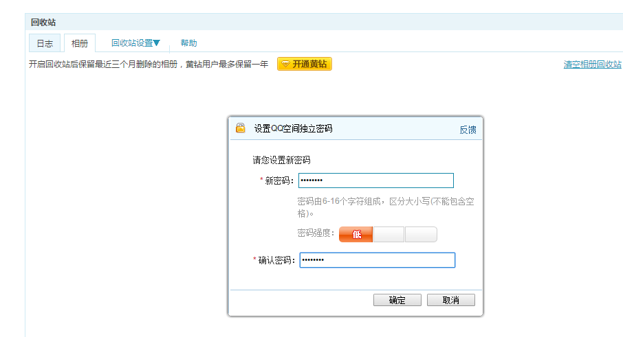Click the lock icon in dialog title

click(x=241, y=128)
